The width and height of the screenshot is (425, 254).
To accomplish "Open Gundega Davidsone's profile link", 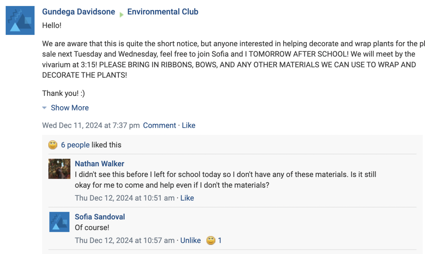I will pyautogui.click(x=78, y=12).
